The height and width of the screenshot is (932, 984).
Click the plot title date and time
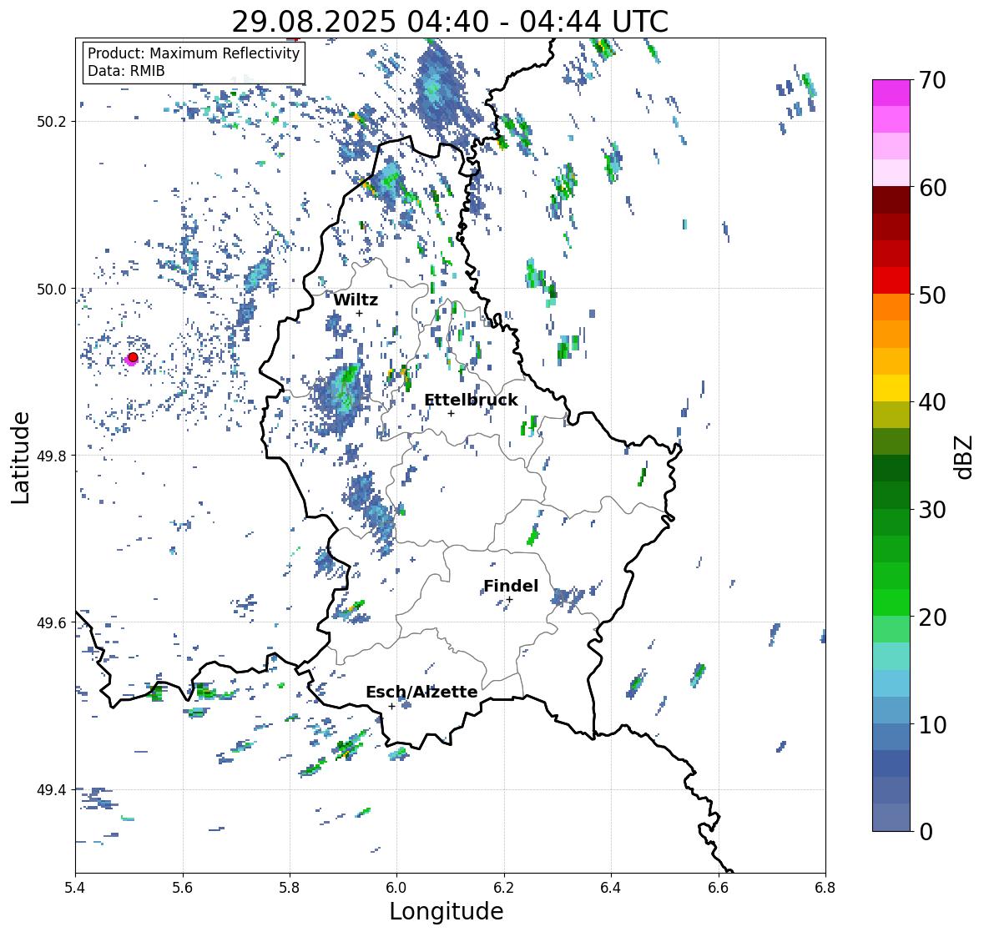pos(450,22)
